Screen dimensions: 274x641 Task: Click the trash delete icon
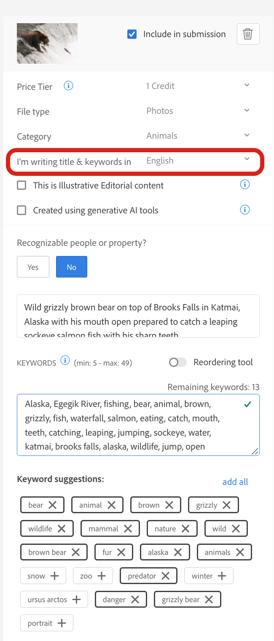click(248, 34)
